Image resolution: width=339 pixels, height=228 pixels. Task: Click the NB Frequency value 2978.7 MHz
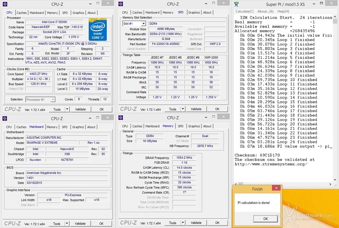click(x=206, y=146)
